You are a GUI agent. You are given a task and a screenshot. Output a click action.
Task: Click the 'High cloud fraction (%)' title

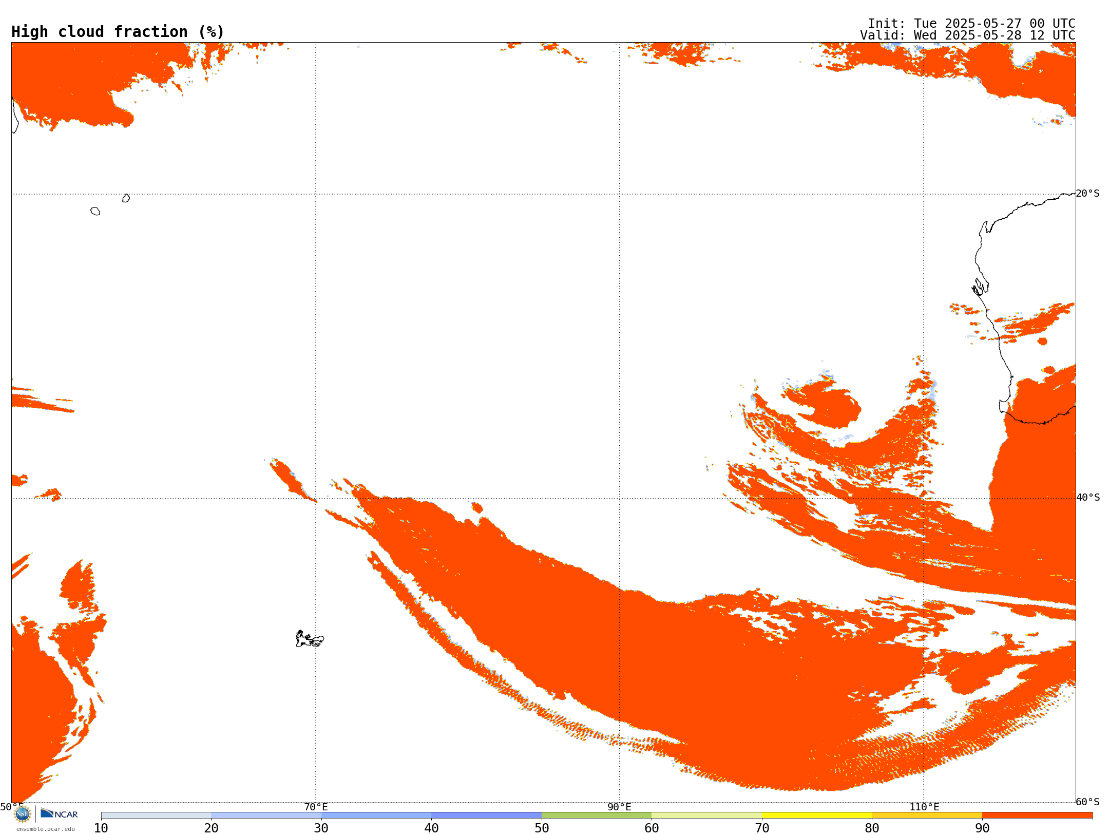(118, 32)
